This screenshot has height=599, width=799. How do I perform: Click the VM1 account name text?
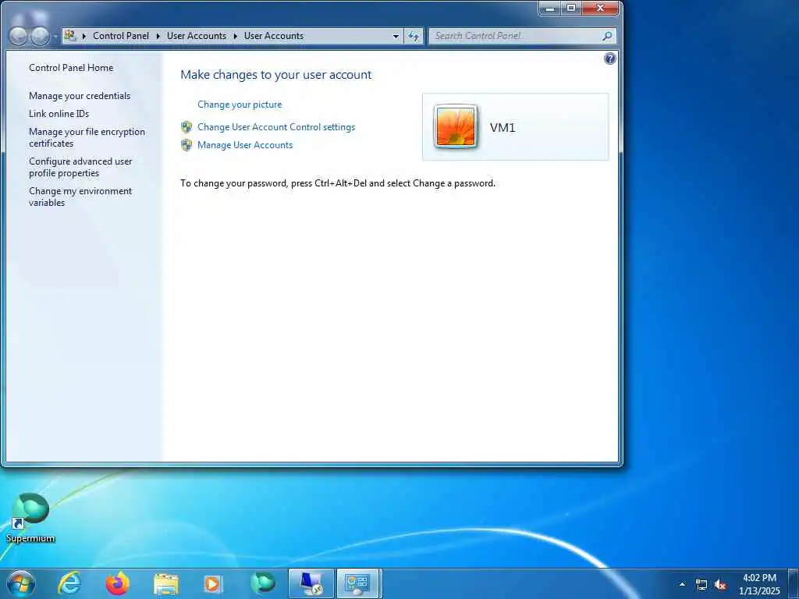coord(502,127)
